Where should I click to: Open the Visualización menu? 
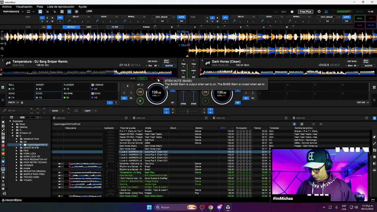24,7
